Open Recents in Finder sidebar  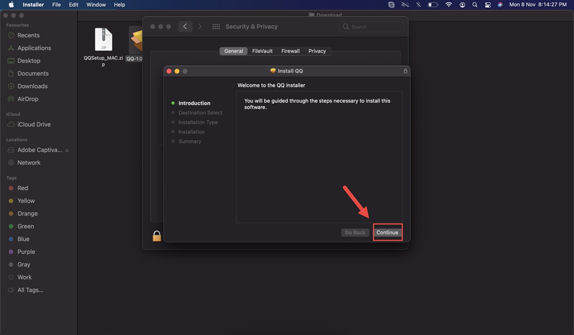click(28, 35)
